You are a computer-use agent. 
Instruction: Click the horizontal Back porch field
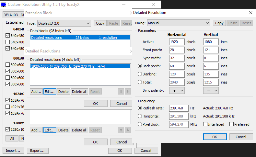177,66
